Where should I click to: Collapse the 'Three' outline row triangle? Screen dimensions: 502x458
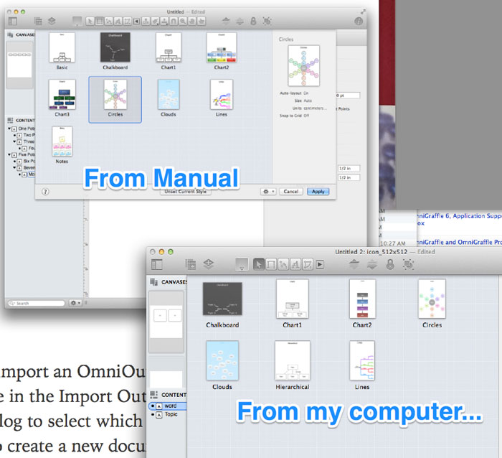pos(14,141)
